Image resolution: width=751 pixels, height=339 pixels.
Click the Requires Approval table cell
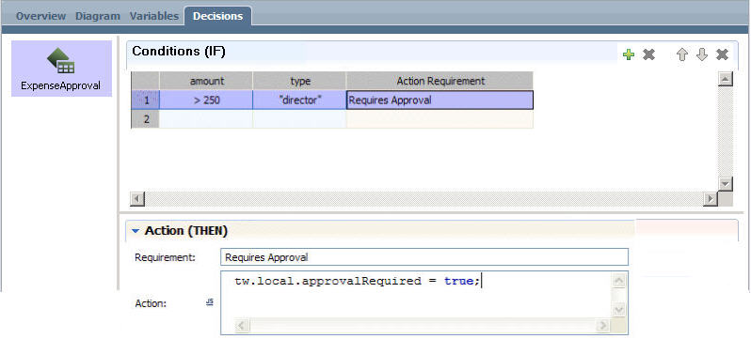pyautogui.click(x=439, y=100)
